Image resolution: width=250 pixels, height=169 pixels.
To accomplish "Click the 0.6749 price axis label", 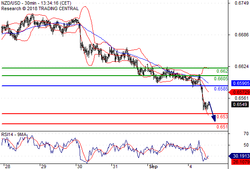I will [x=242, y=3].
